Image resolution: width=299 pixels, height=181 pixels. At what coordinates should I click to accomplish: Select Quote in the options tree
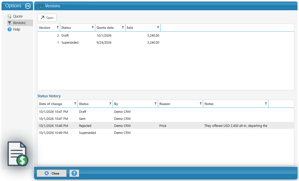(x=18, y=16)
